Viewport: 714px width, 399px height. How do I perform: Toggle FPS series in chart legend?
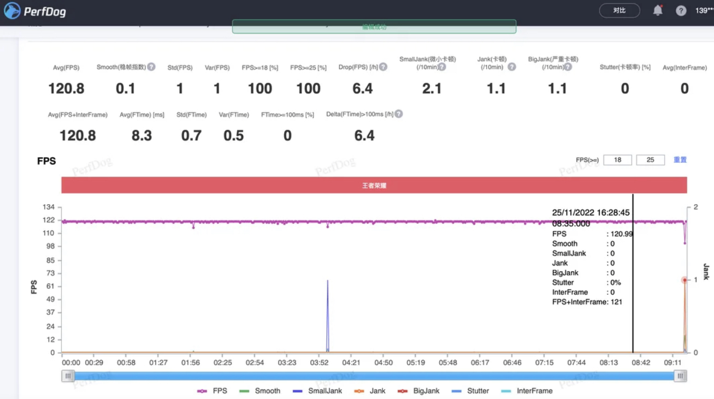[212, 391]
